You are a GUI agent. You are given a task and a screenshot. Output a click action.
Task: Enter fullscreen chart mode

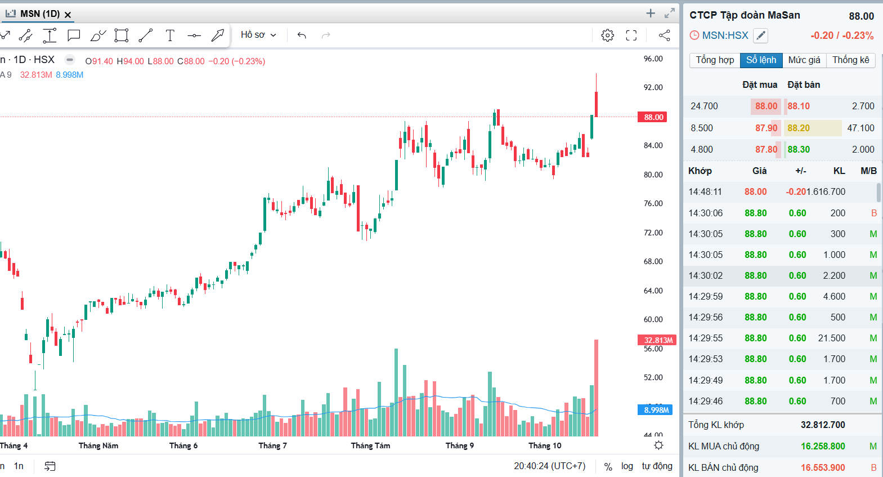coord(631,35)
